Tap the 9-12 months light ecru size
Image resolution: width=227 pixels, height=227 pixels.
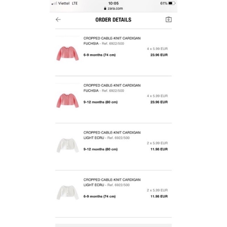click(x=100, y=149)
